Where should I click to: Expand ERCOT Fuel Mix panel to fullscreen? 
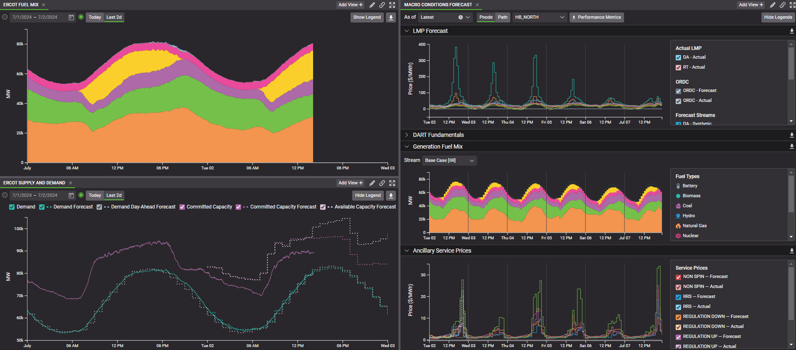coord(392,5)
